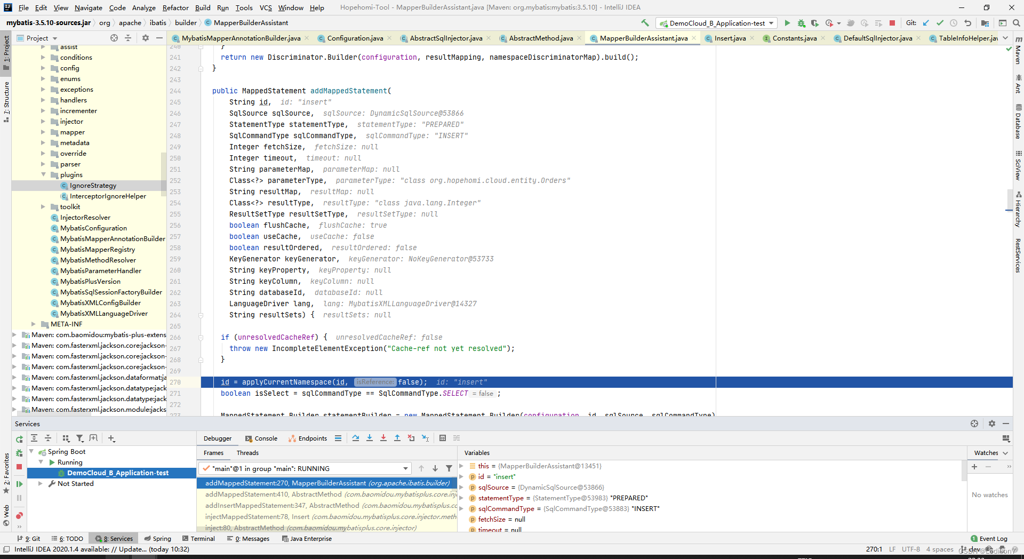Click the Step Out debugger icon
This screenshot has width=1024, height=559.
pyautogui.click(x=397, y=438)
